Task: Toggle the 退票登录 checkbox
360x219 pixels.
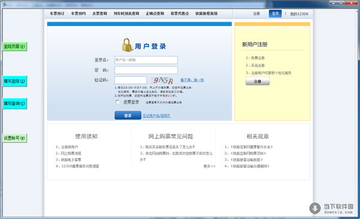Action: (118, 101)
